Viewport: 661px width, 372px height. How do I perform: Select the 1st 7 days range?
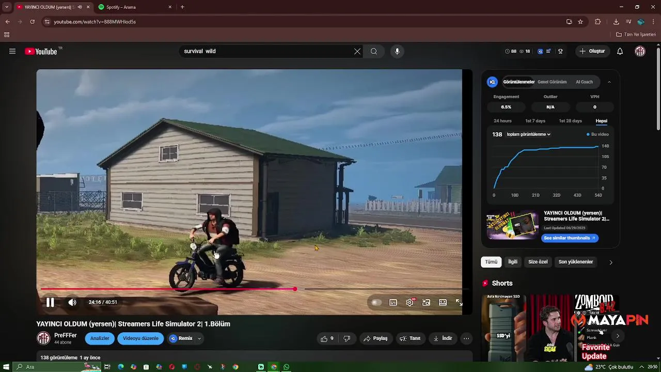[x=535, y=121]
